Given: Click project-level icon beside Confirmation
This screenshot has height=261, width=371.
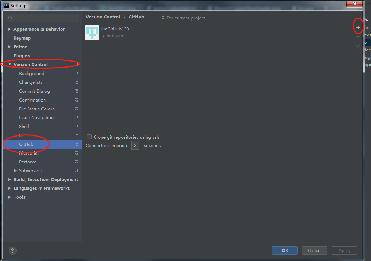Looking at the screenshot, I should [77, 100].
